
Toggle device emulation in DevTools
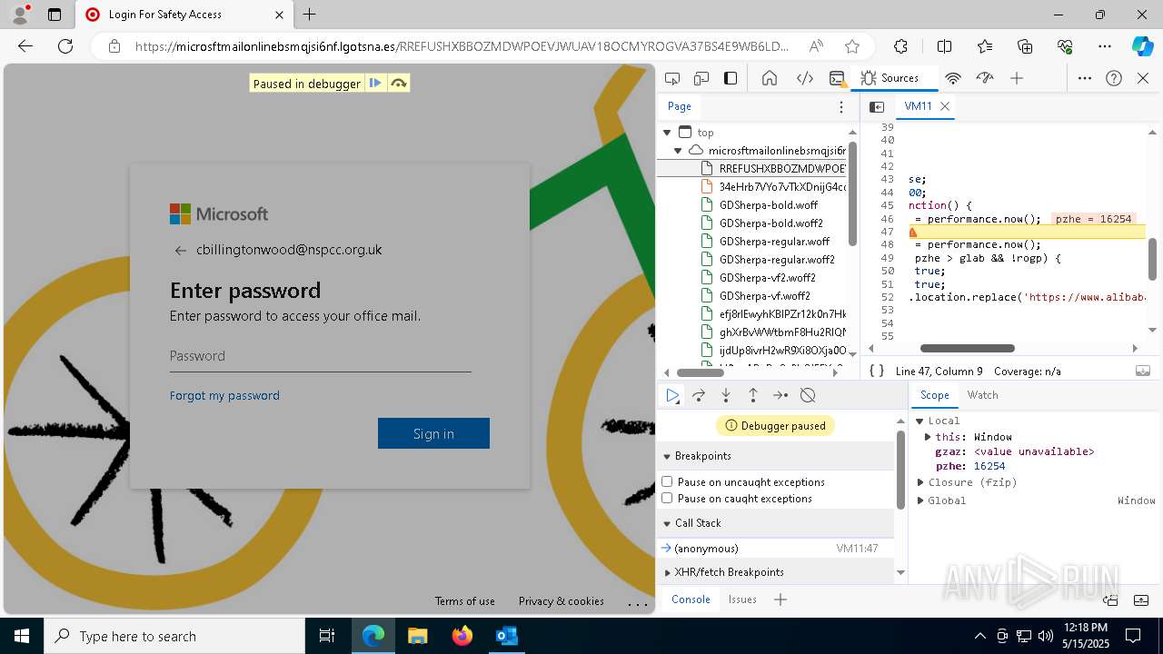click(x=701, y=78)
